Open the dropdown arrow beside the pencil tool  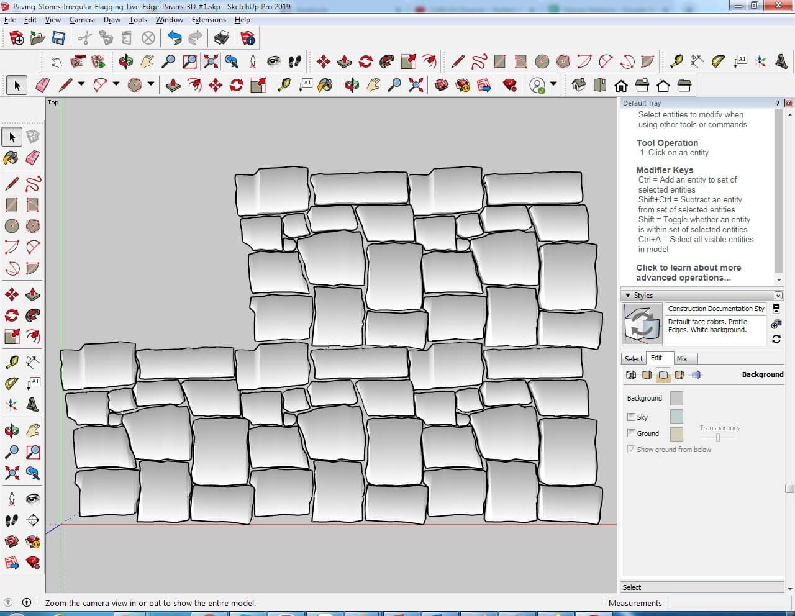tap(81, 84)
